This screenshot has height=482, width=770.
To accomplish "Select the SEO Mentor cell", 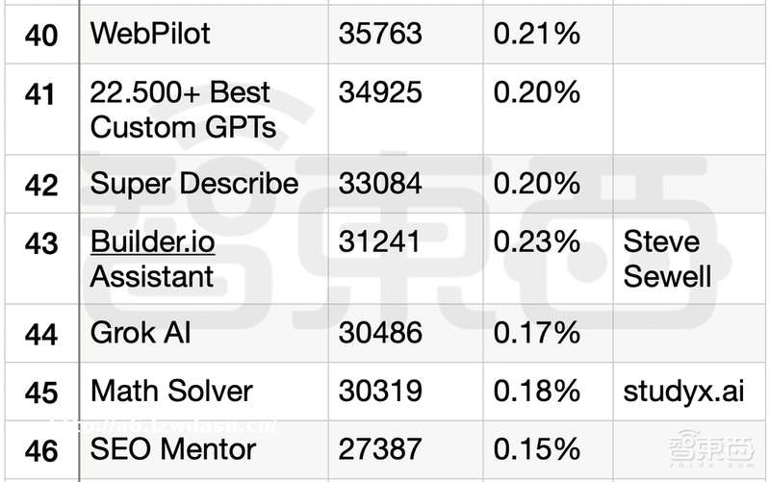I will [173, 448].
